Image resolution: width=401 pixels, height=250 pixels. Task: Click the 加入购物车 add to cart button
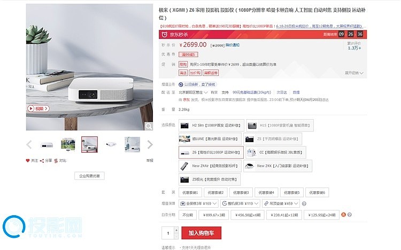click(201, 233)
